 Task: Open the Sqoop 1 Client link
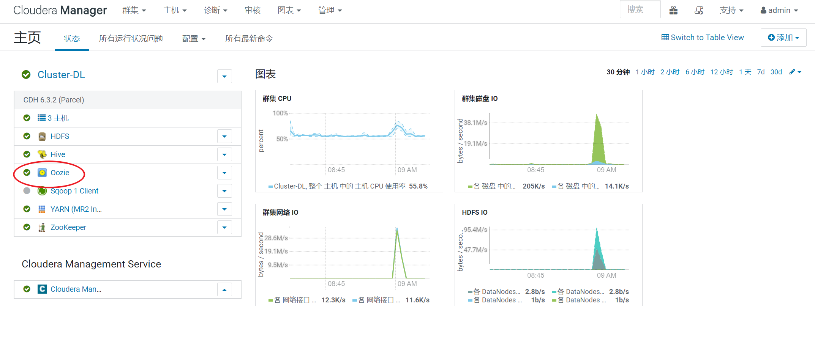[74, 191]
